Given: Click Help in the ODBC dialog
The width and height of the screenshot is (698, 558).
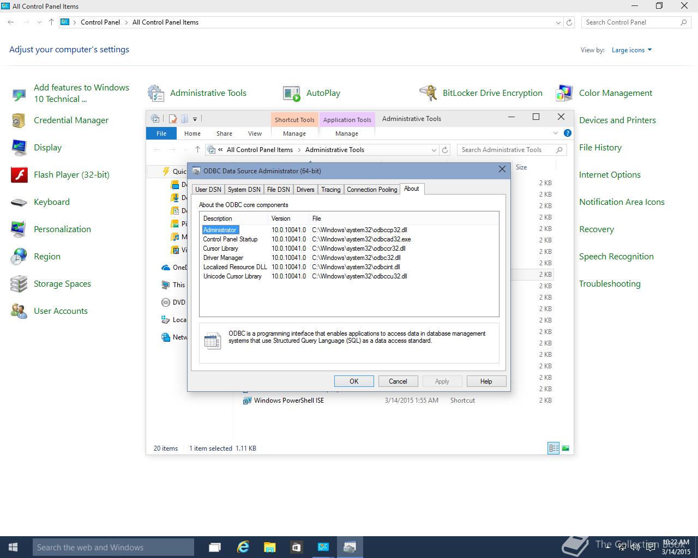Looking at the screenshot, I should [x=486, y=381].
